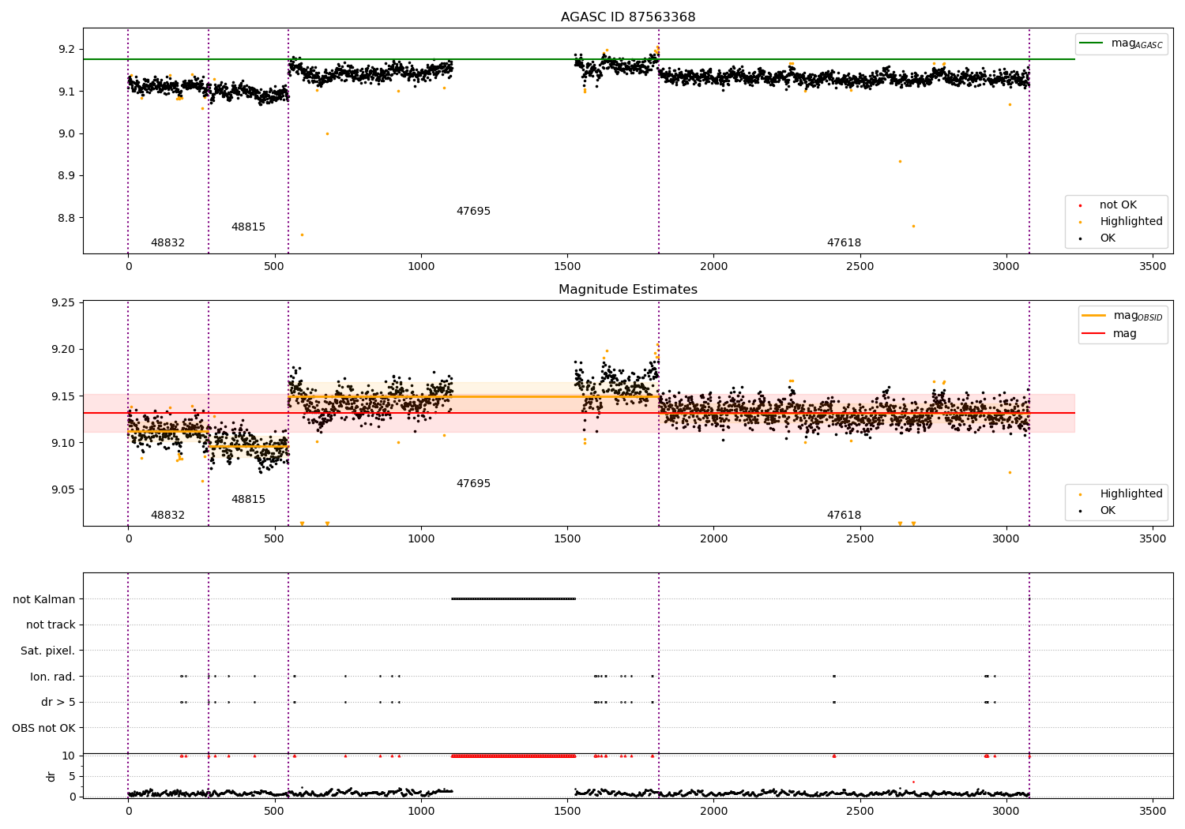Viewport: 1185px width, 829px height.
Task: Select the orange mag OBSID legend line
Action: [1094, 316]
